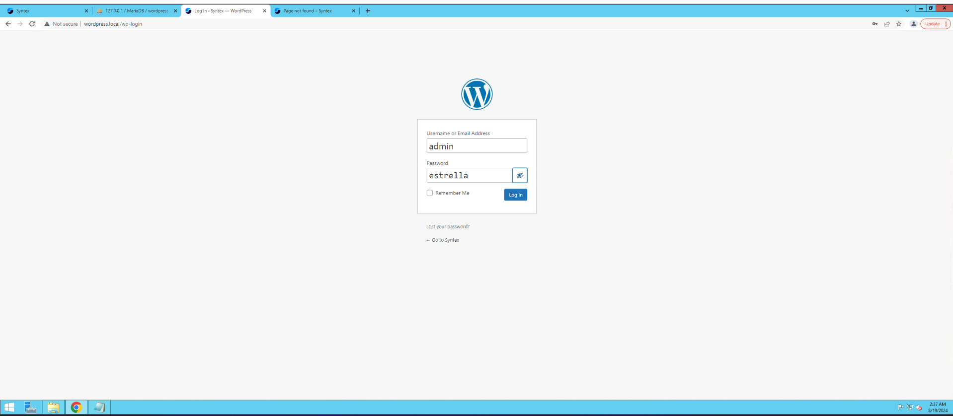
Task: Open the clock showing 2:37 AM
Action: click(x=938, y=408)
